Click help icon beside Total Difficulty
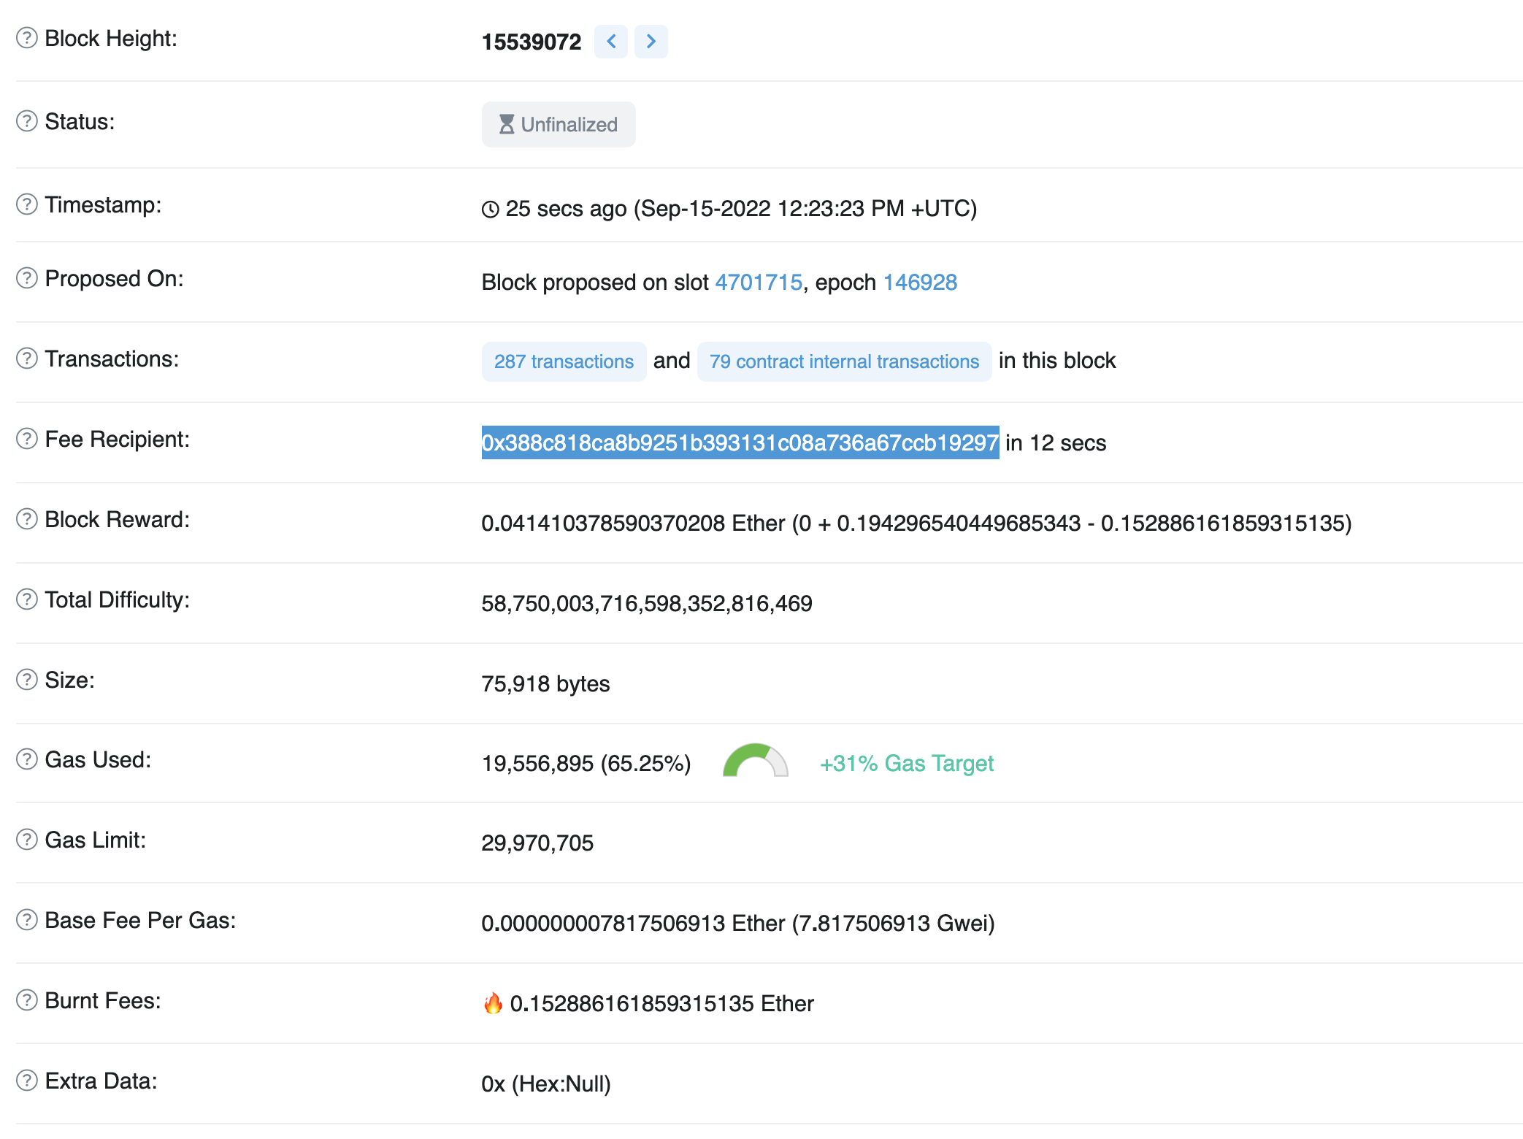1523x1139 pixels. pos(27,599)
